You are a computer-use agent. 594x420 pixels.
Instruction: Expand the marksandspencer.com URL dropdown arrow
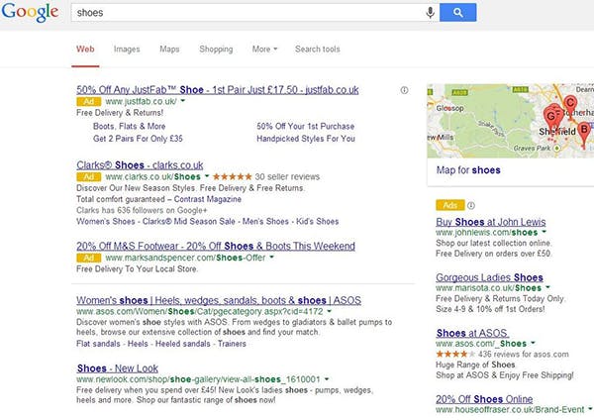(271, 257)
